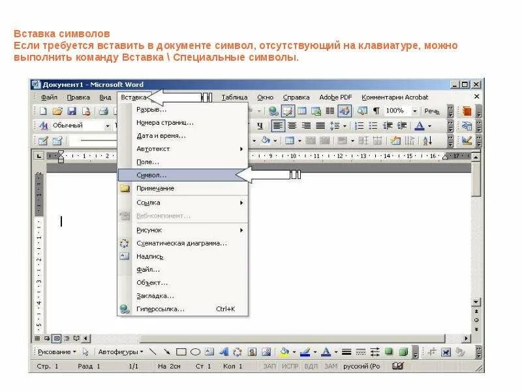
Task: Click the 3-D Style green cube icon
Action: [x=403, y=351]
